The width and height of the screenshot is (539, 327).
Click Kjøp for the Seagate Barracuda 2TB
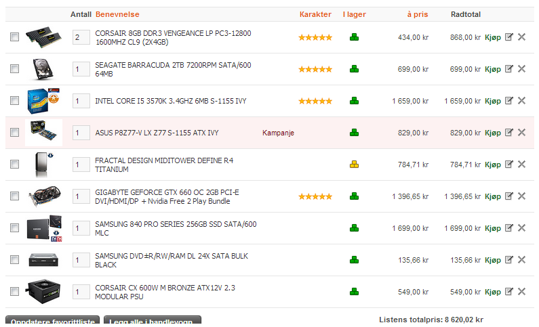tap(493, 69)
